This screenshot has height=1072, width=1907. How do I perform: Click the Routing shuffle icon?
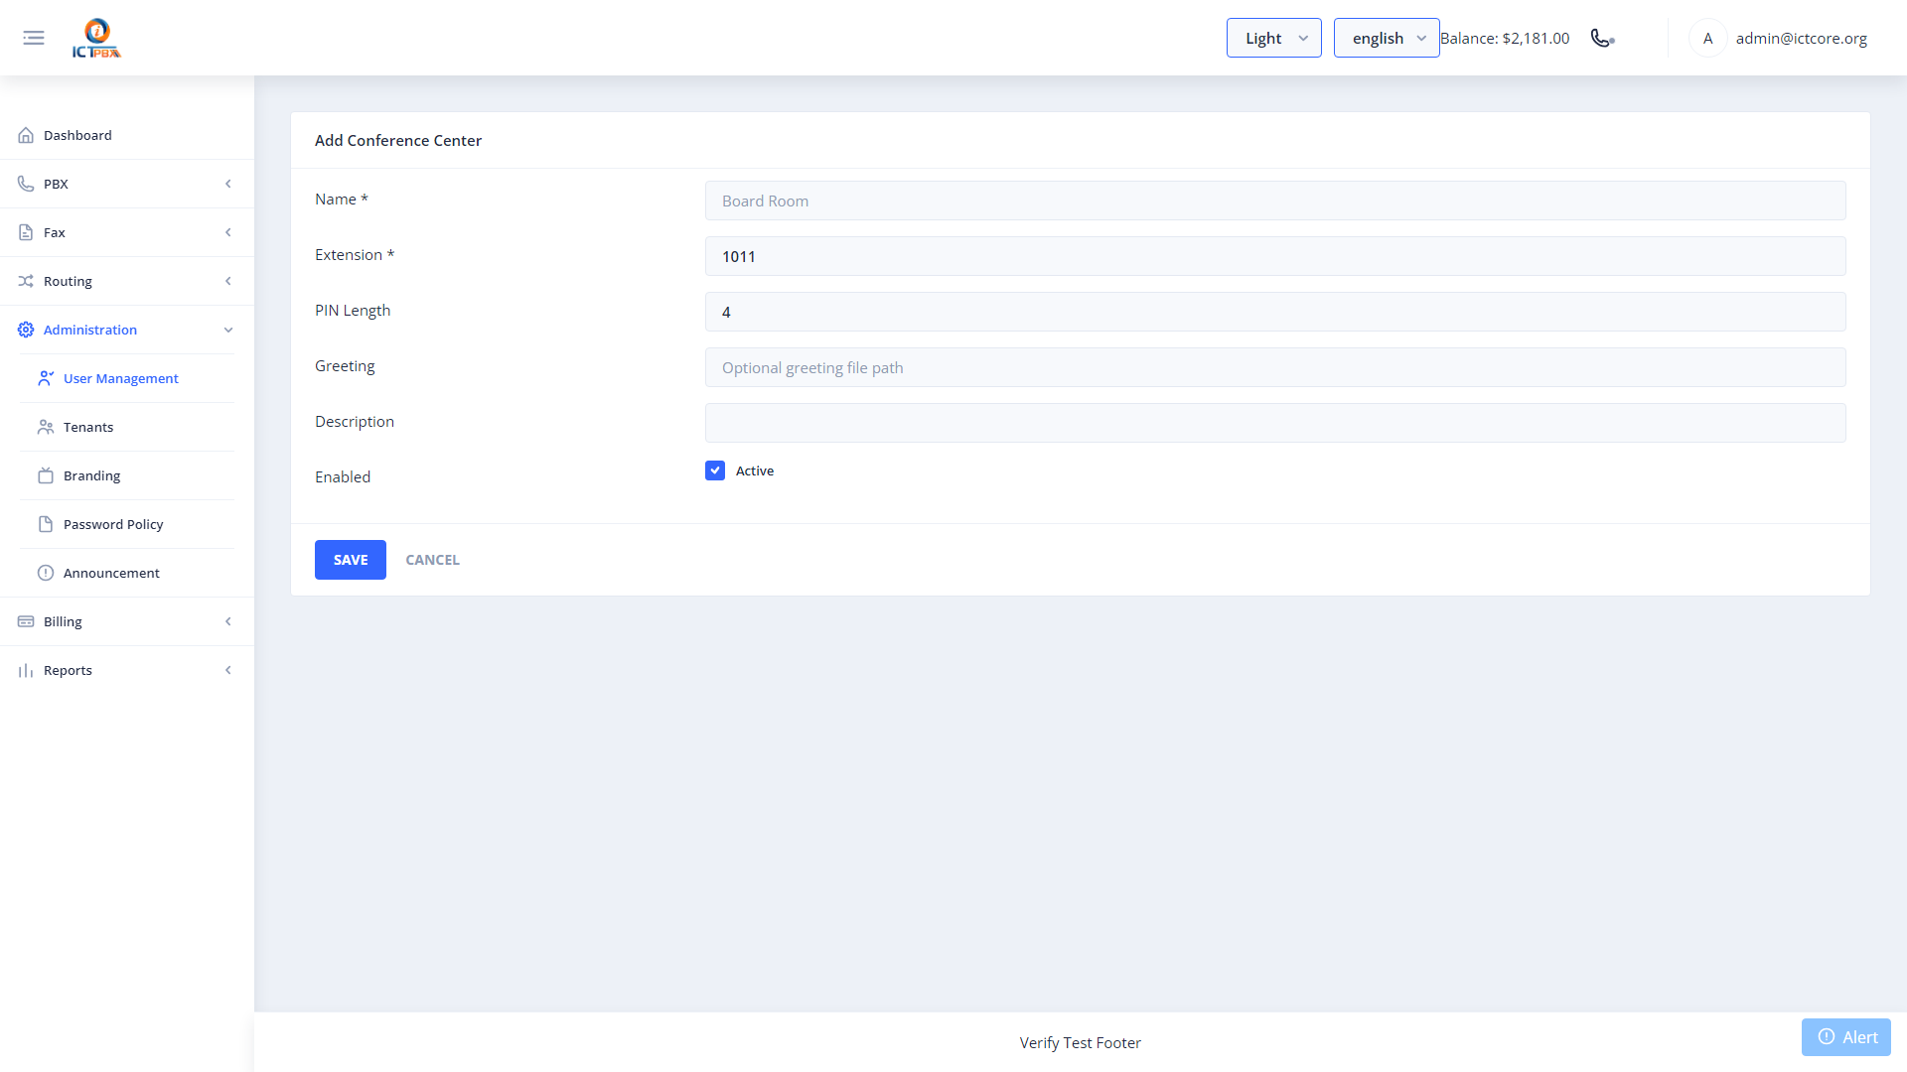[x=26, y=281]
